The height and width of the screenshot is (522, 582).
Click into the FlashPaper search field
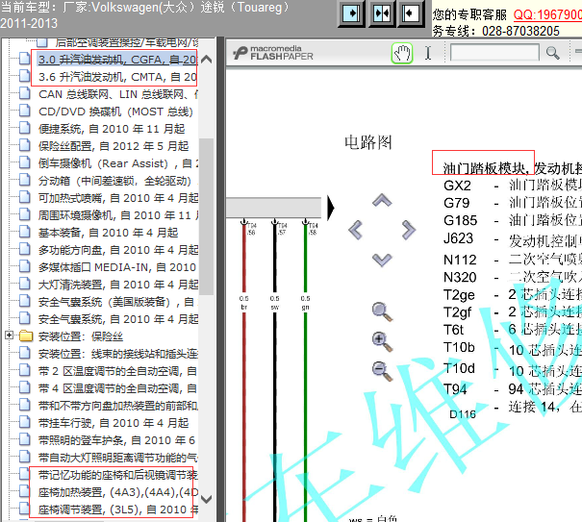tap(494, 53)
